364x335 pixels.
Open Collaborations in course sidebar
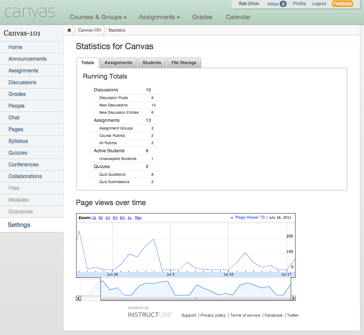click(x=32, y=176)
